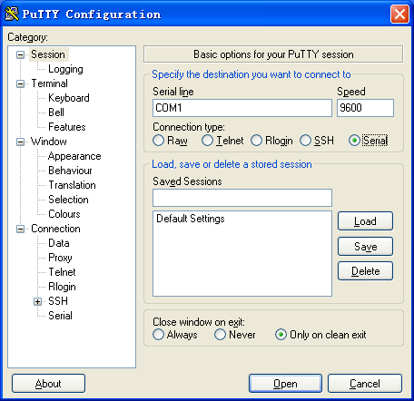Click the Open button
Viewport: 414px width, 401px height.
285,384
